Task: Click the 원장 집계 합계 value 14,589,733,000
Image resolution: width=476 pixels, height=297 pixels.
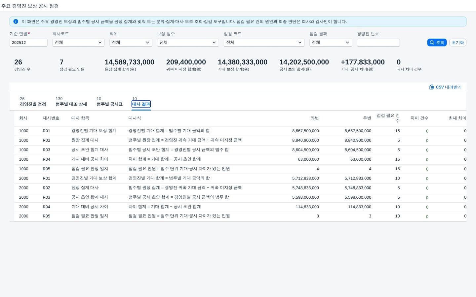Action: pyautogui.click(x=130, y=62)
